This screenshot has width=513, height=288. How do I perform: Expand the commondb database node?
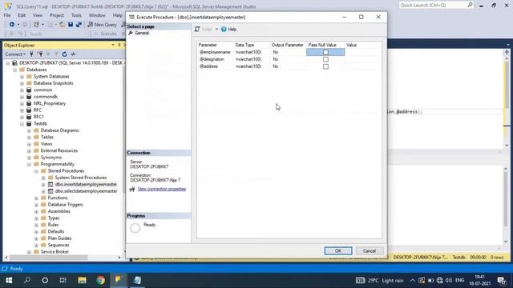pos(22,97)
